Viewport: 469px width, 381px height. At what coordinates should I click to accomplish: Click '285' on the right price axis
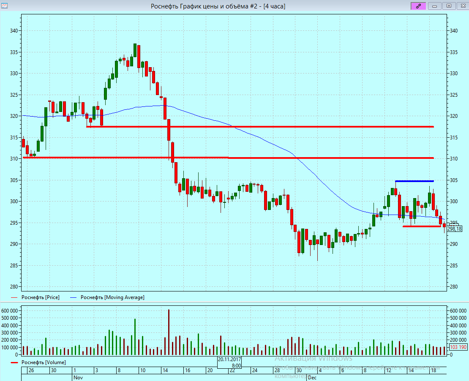click(x=454, y=266)
